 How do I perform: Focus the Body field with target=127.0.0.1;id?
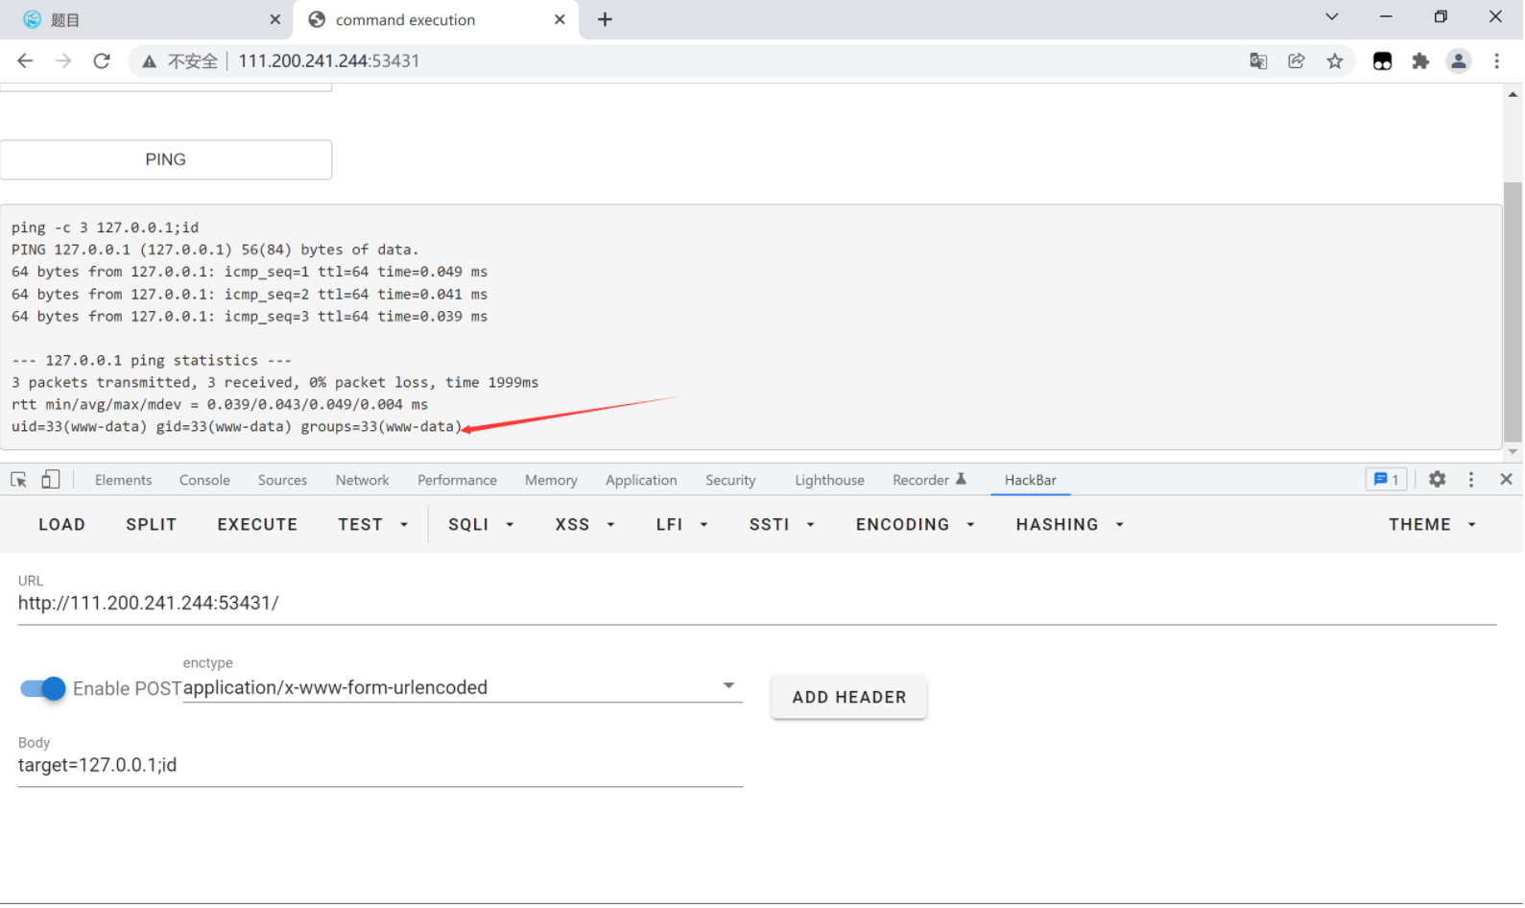coord(380,766)
